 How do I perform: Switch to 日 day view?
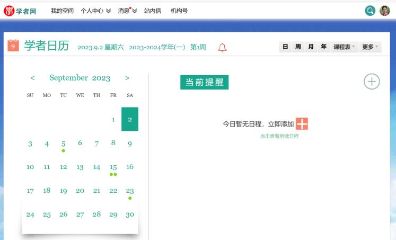(x=285, y=47)
